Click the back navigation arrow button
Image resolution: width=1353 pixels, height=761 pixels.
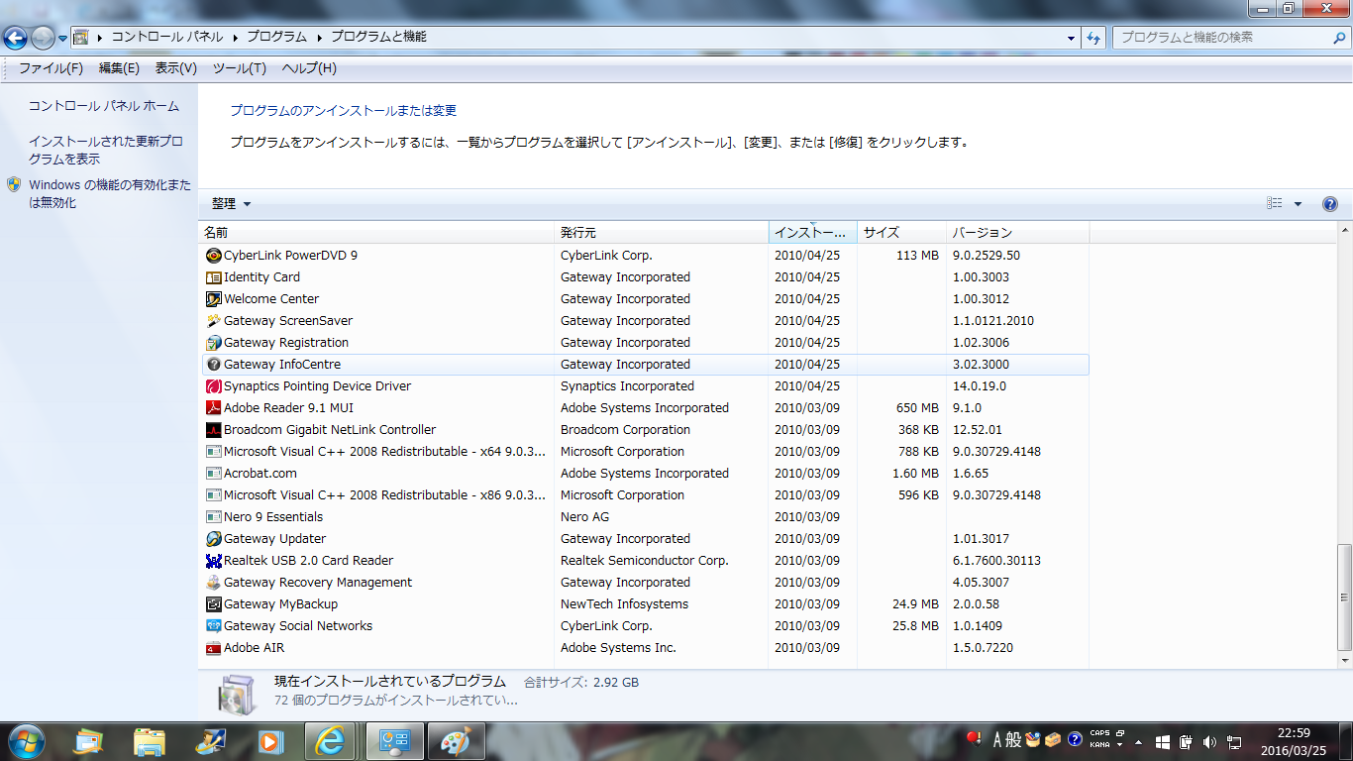(x=16, y=38)
